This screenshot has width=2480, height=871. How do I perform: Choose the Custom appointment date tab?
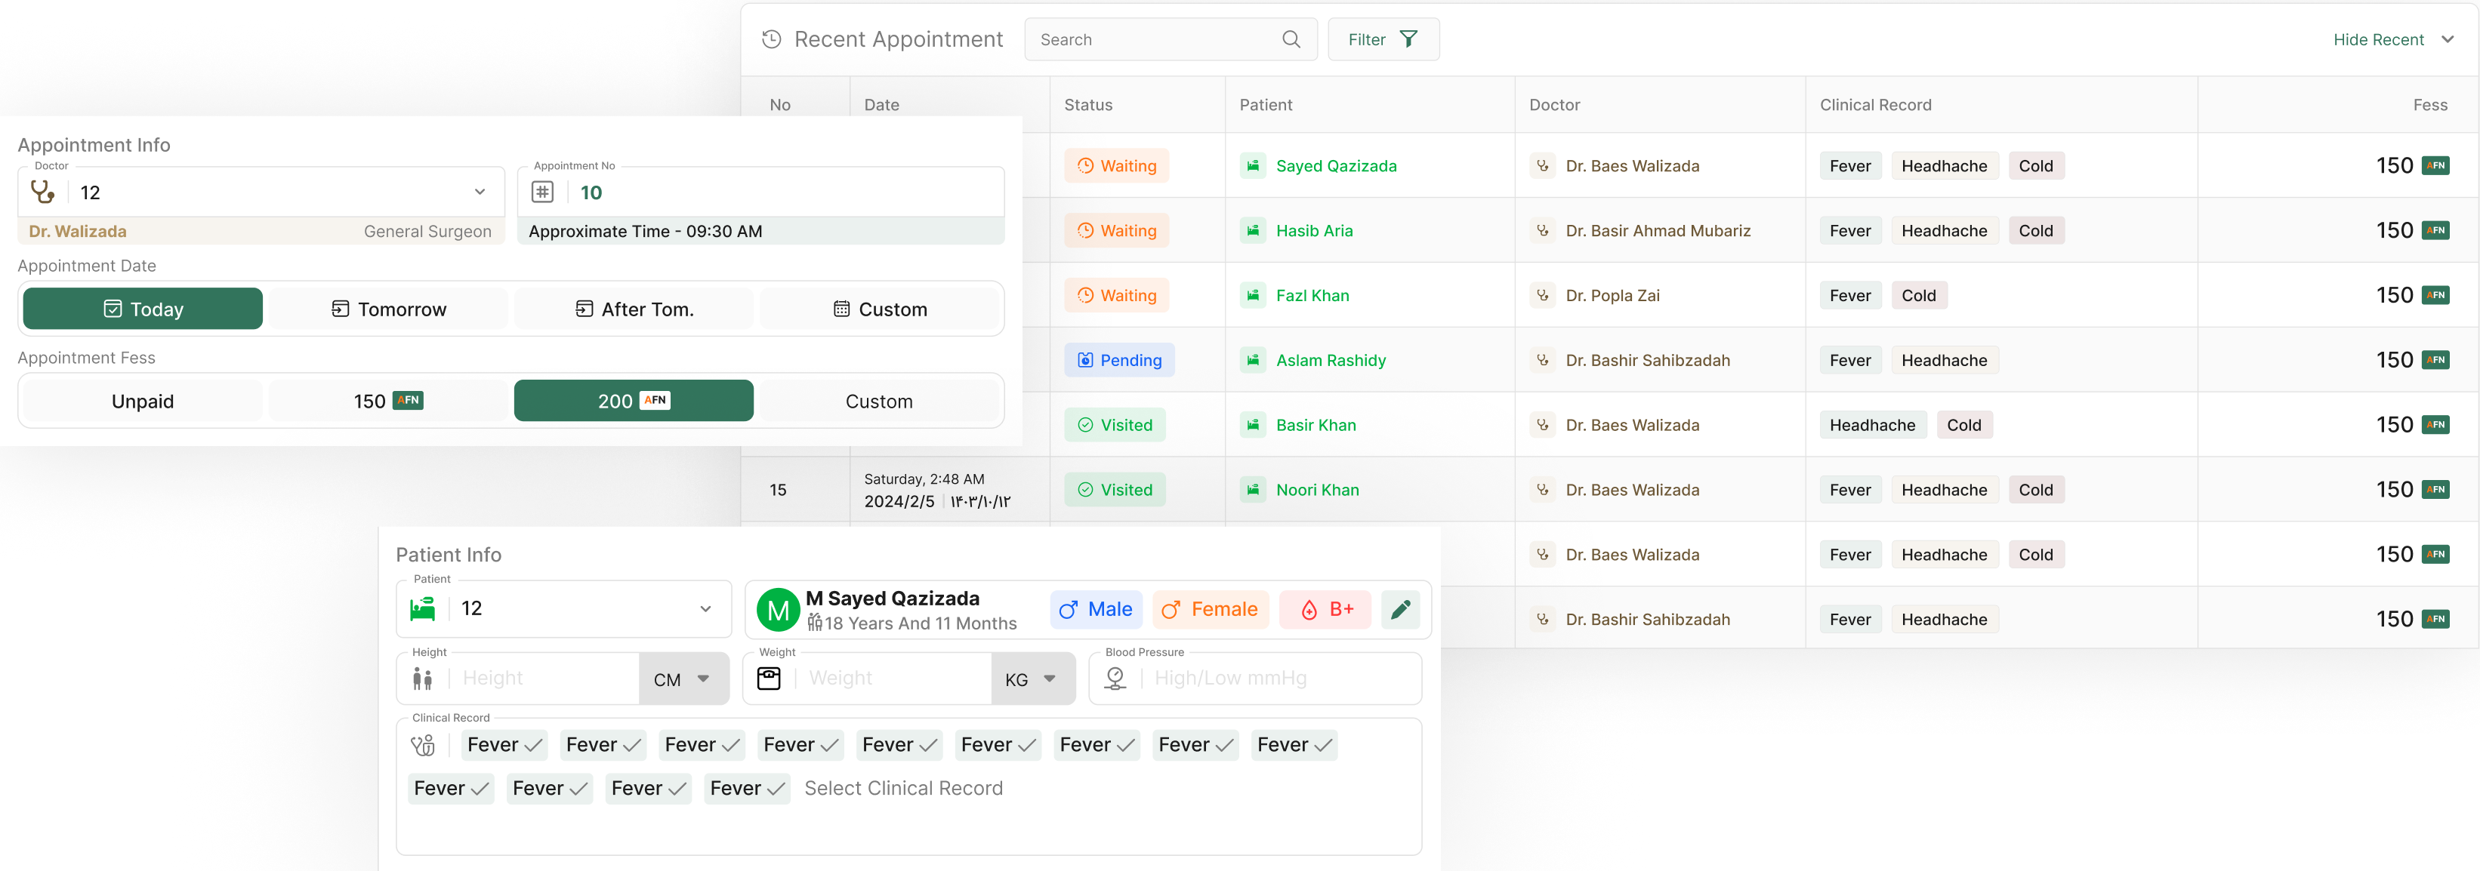coord(880,309)
